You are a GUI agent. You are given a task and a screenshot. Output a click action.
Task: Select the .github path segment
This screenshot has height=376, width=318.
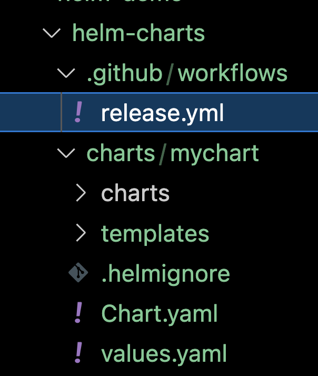coord(124,74)
